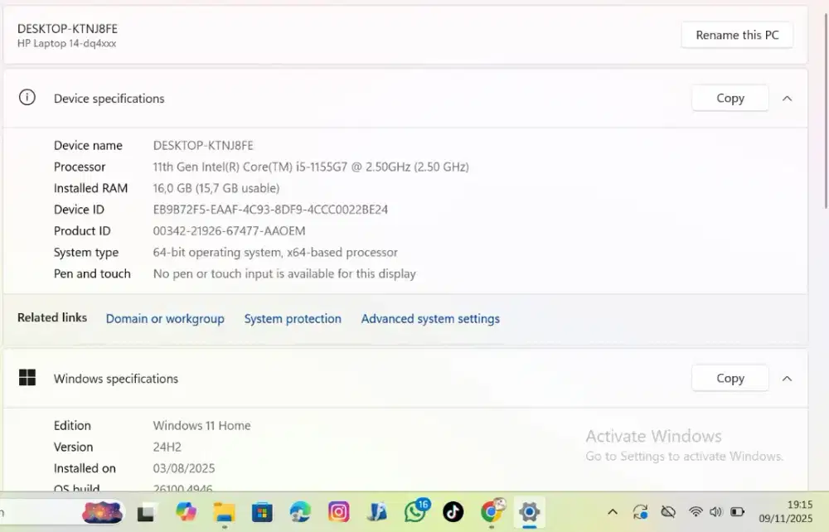Open Microsoft Edge browser
Image resolution: width=829 pixels, height=532 pixels.
click(x=300, y=512)
